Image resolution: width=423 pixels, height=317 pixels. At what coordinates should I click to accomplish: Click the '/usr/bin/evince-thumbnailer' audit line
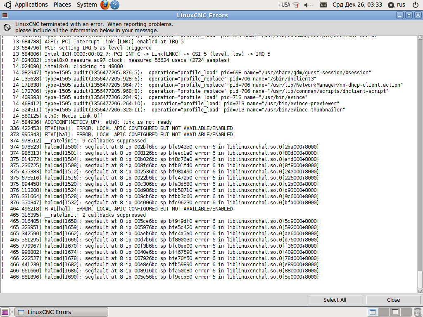(x=173, y=109)
